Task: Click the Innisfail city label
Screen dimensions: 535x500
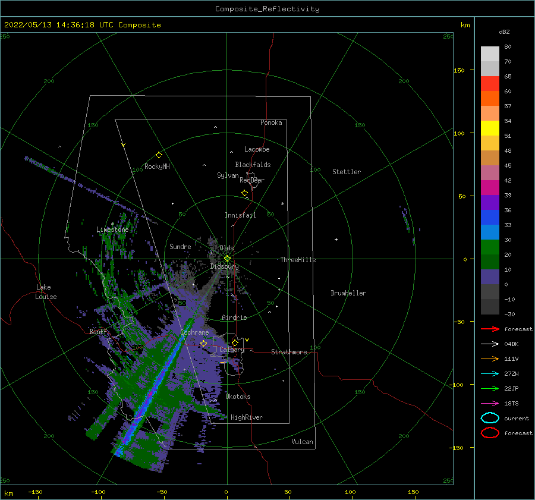Action: [240, 215]
